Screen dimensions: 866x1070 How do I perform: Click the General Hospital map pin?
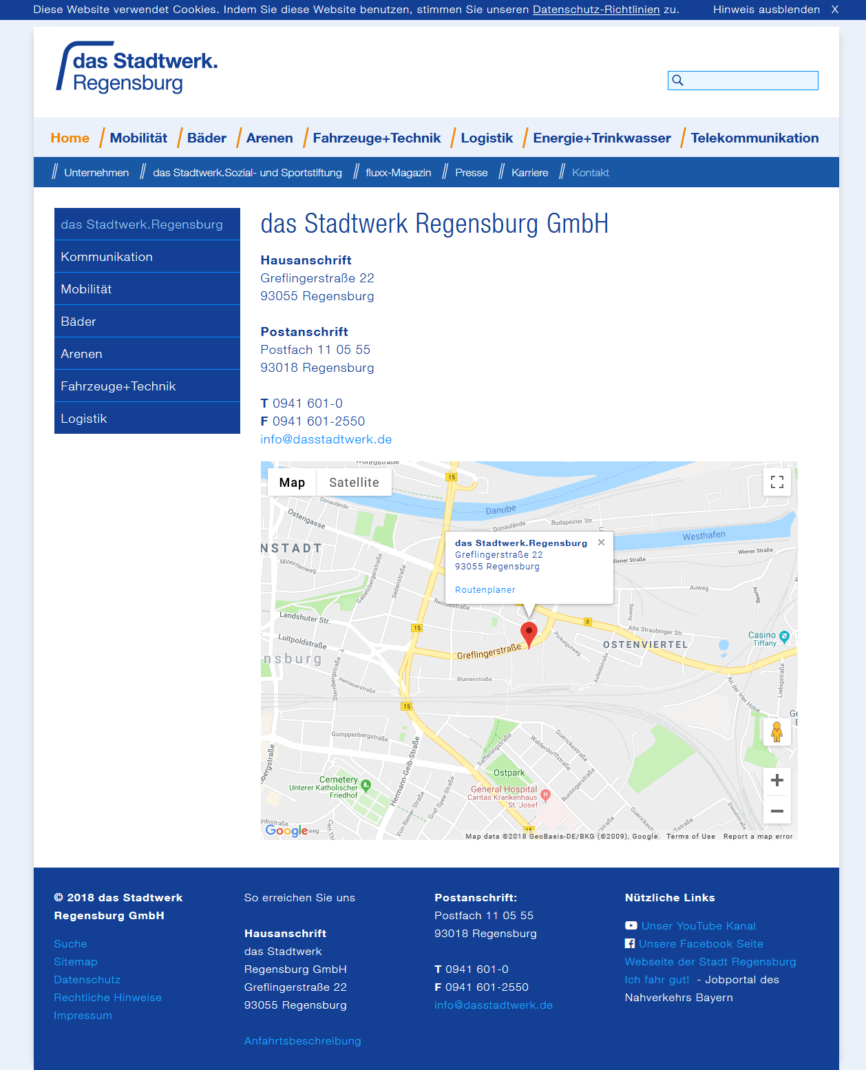pos(546,795)
